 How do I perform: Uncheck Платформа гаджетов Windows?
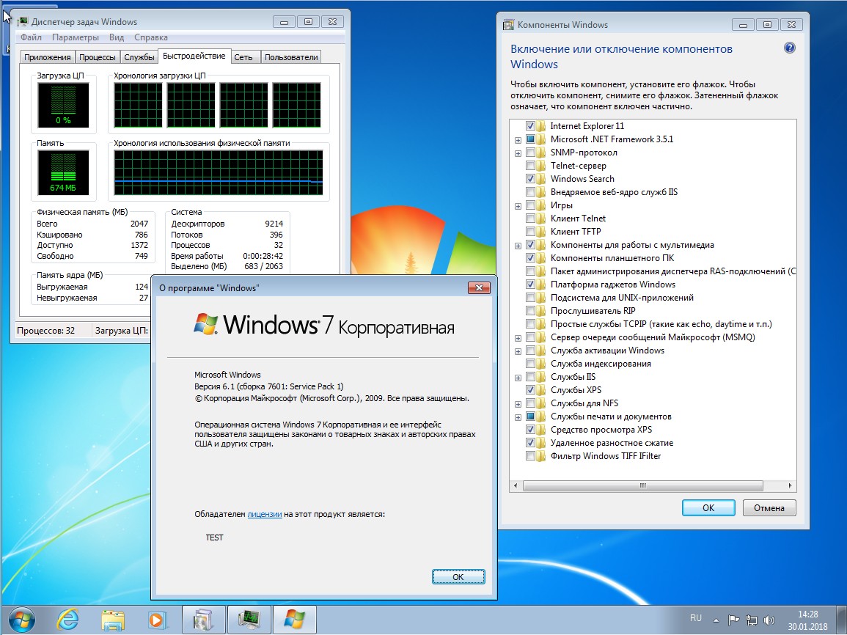pos(530,285)
